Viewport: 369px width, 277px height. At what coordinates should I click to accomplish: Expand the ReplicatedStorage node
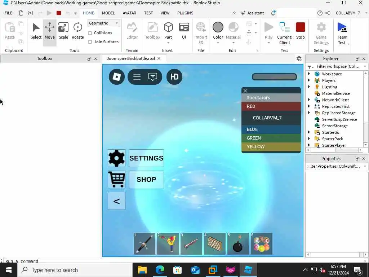[x=309, y=113]
